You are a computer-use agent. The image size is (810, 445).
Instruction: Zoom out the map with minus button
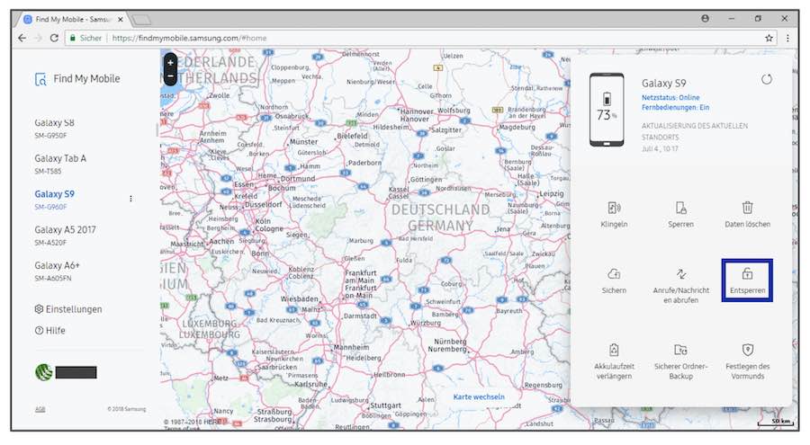pyautogui.click(x=170, y=76)
